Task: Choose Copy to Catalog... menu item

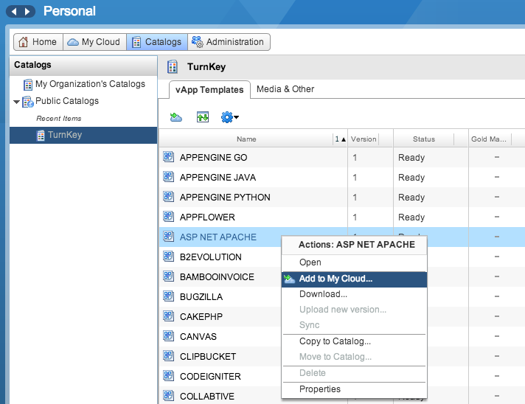Action: click(x=354, y=341)
